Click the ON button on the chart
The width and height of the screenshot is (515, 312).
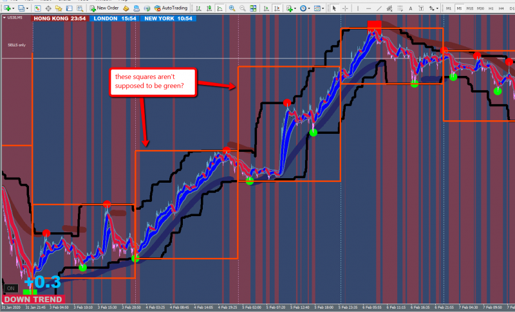point(10,288)
